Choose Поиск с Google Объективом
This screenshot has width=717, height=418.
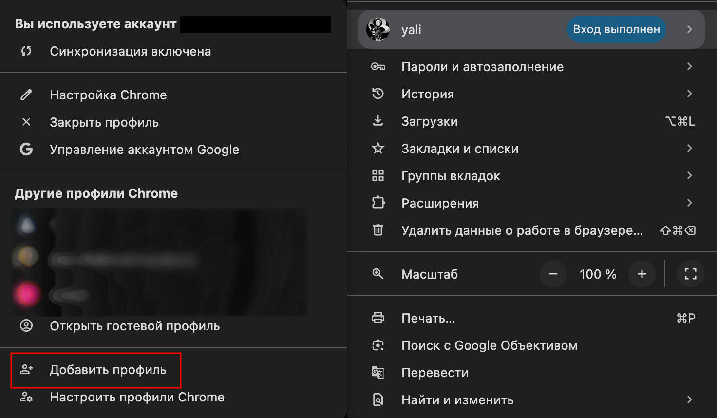[532, 345]
